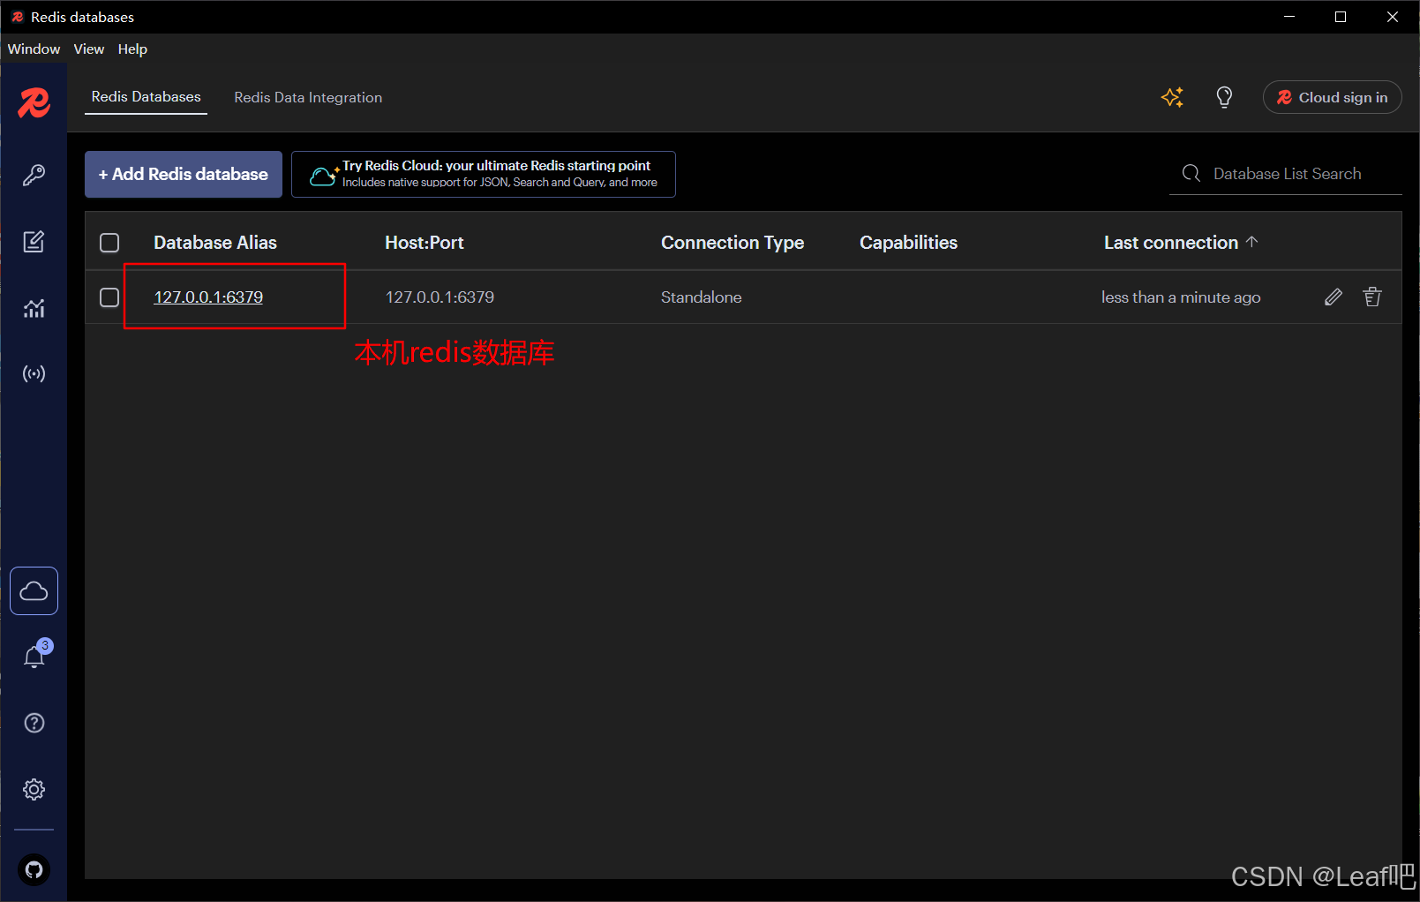Click the Standalone connection type cell

coord(702,297)
